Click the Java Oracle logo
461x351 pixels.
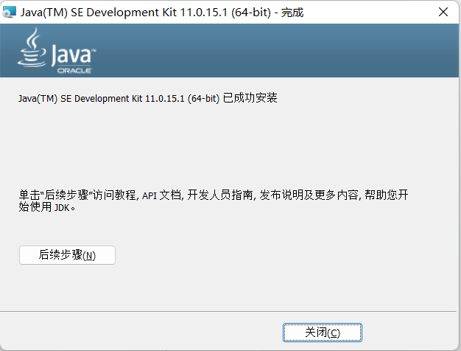point(57,50)
